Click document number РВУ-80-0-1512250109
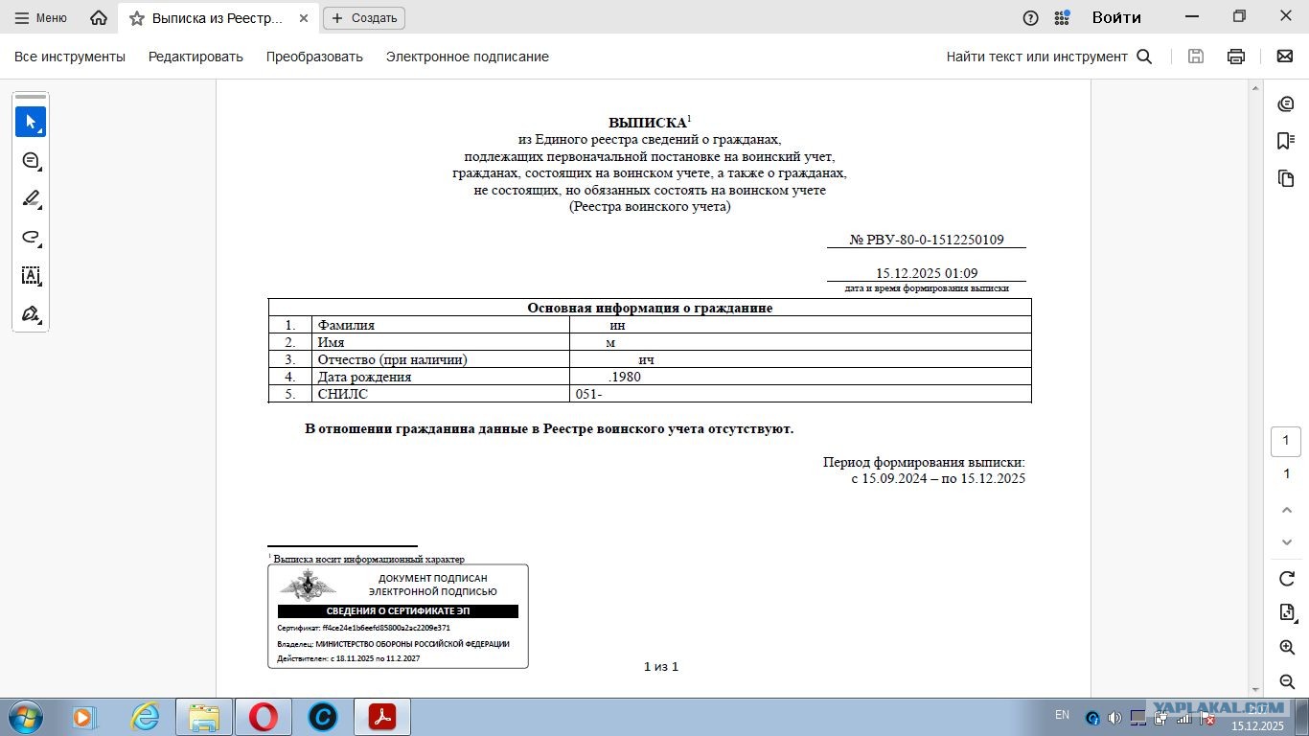1309x736 pixels. click(x=926, y=240)
